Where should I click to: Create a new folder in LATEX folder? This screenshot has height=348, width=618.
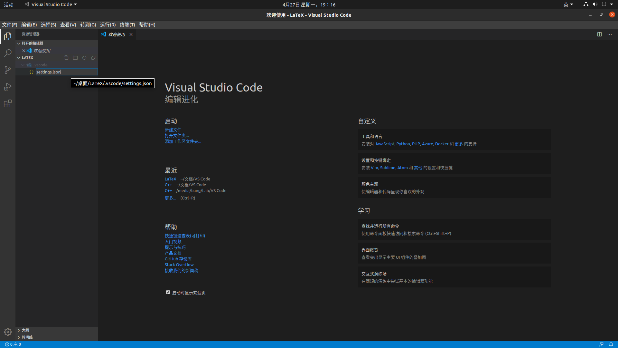pos(75,58)
